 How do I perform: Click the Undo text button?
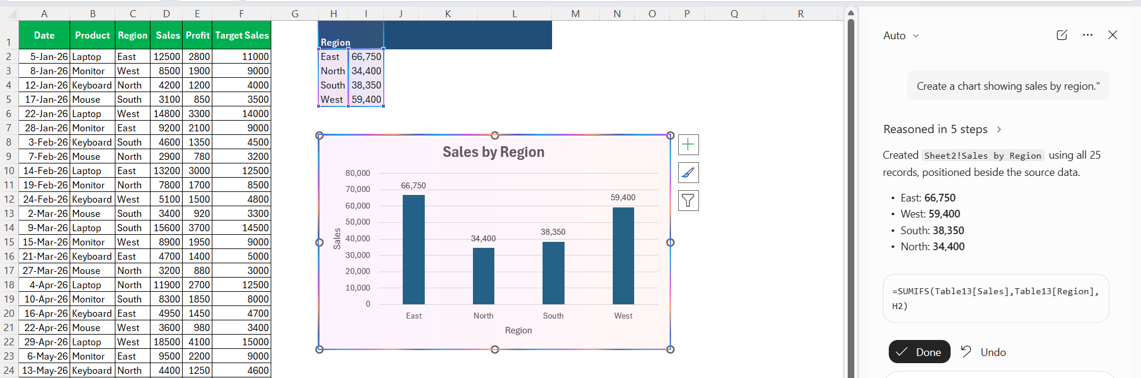(993, 352)
